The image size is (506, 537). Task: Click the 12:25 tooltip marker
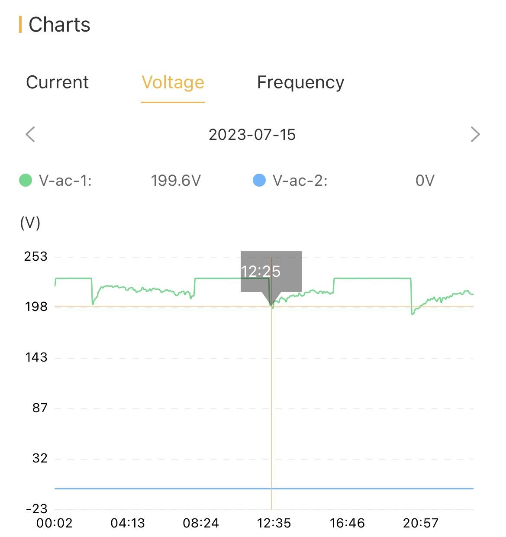(271, 272)
